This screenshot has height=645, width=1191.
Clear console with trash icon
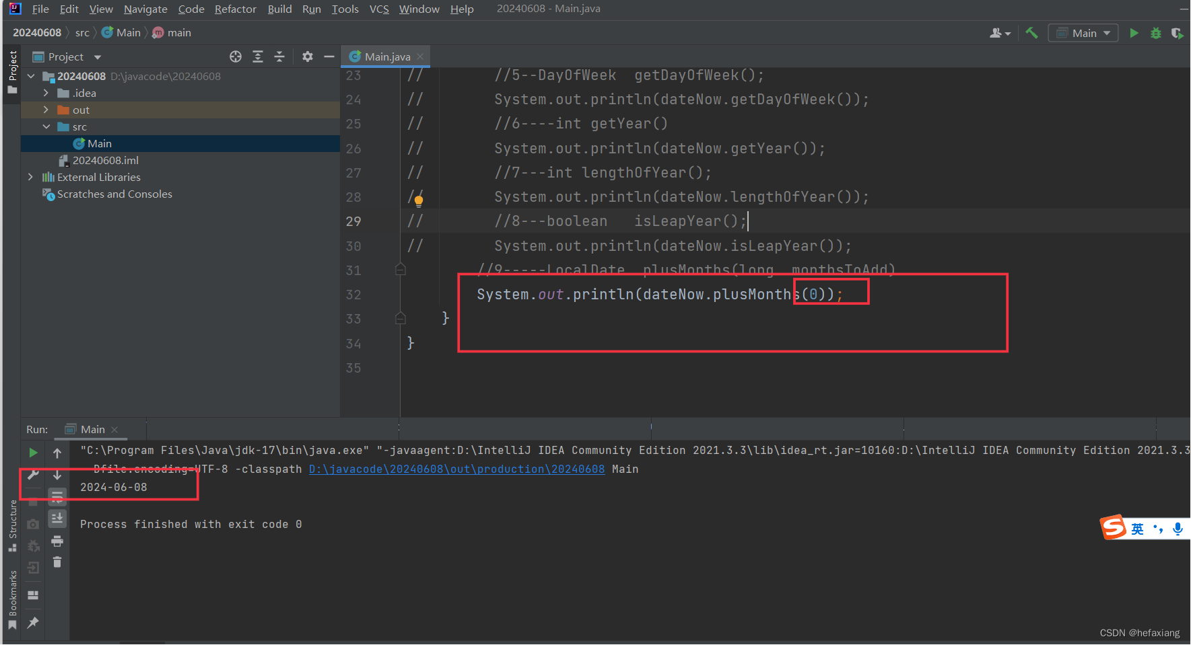pyautogui.click(x=57, y=562)
